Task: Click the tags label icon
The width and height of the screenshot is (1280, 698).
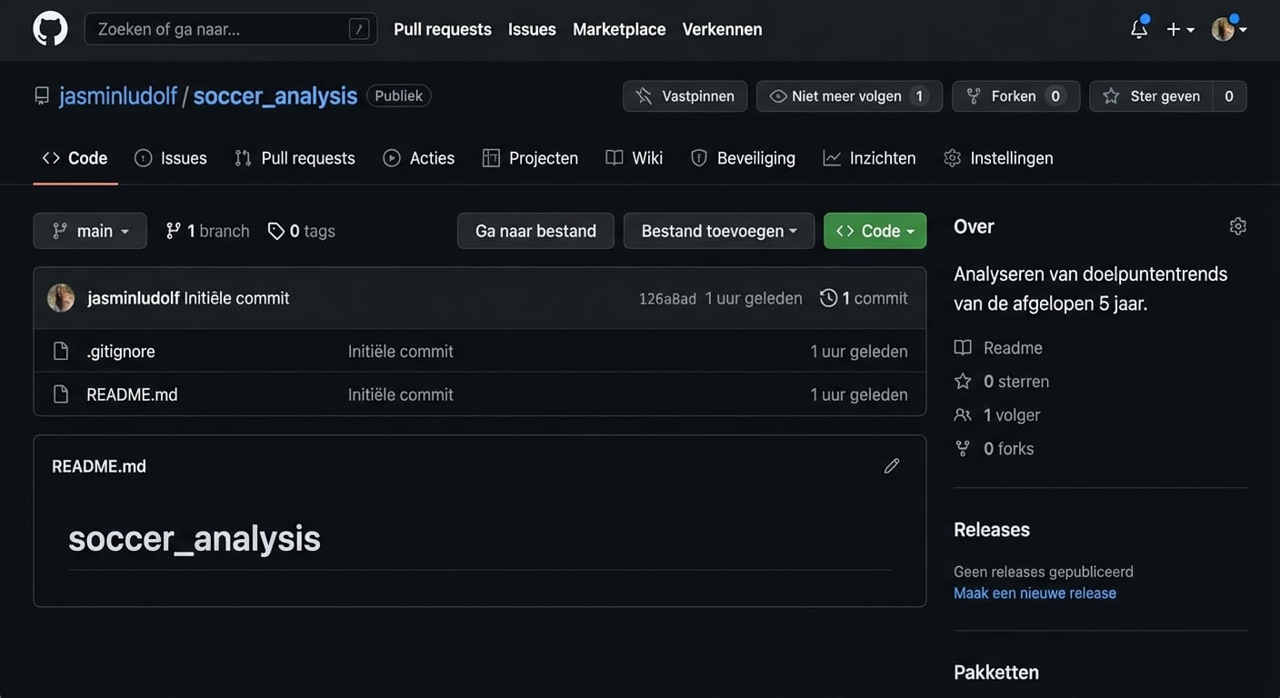Action: pyautogui.click(x=276, y=231)
